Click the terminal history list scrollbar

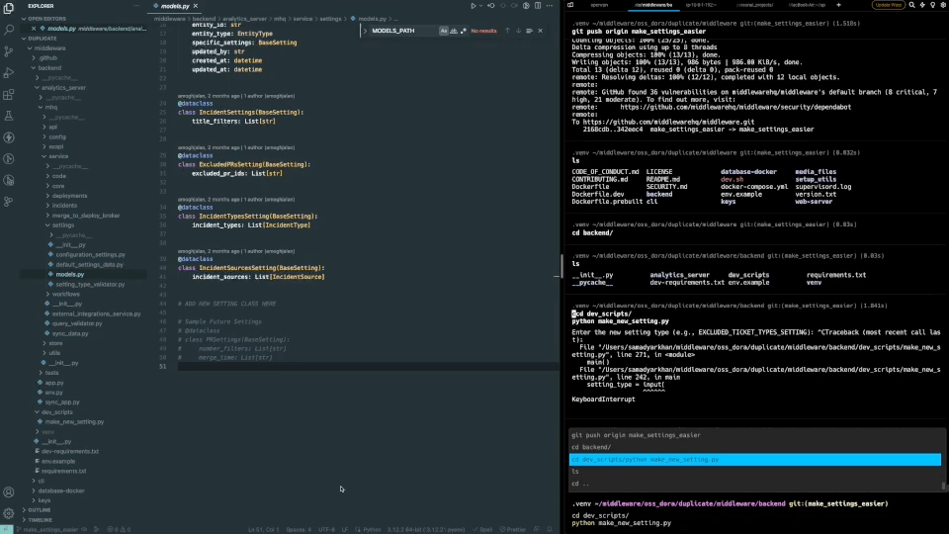coord(943,485)
